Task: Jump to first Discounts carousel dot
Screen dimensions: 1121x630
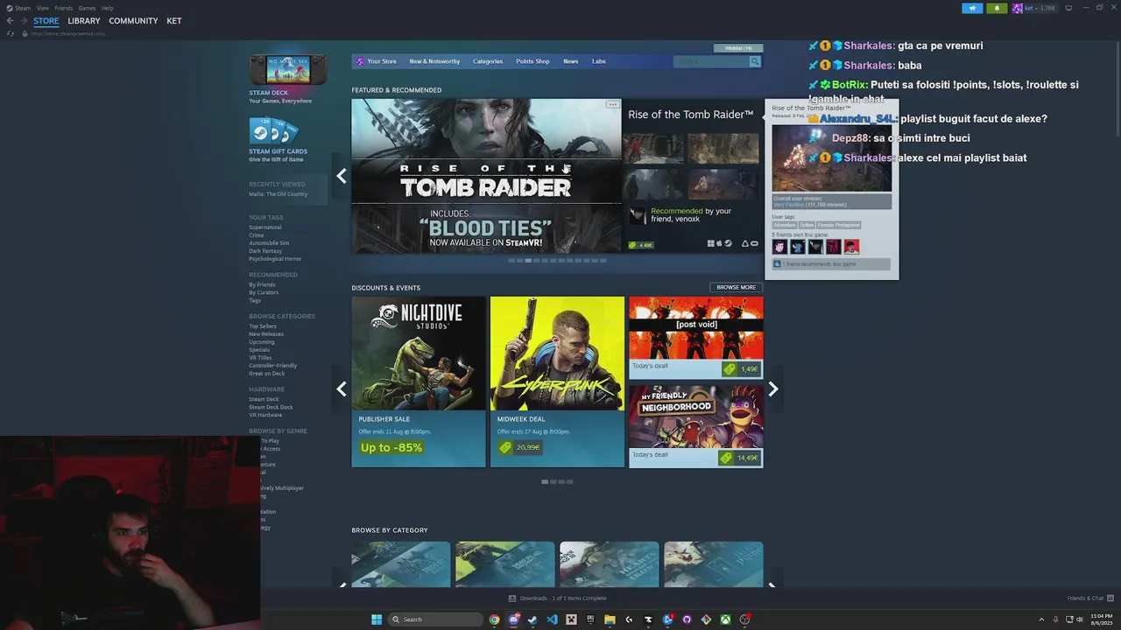Action: tap(545, 482)
